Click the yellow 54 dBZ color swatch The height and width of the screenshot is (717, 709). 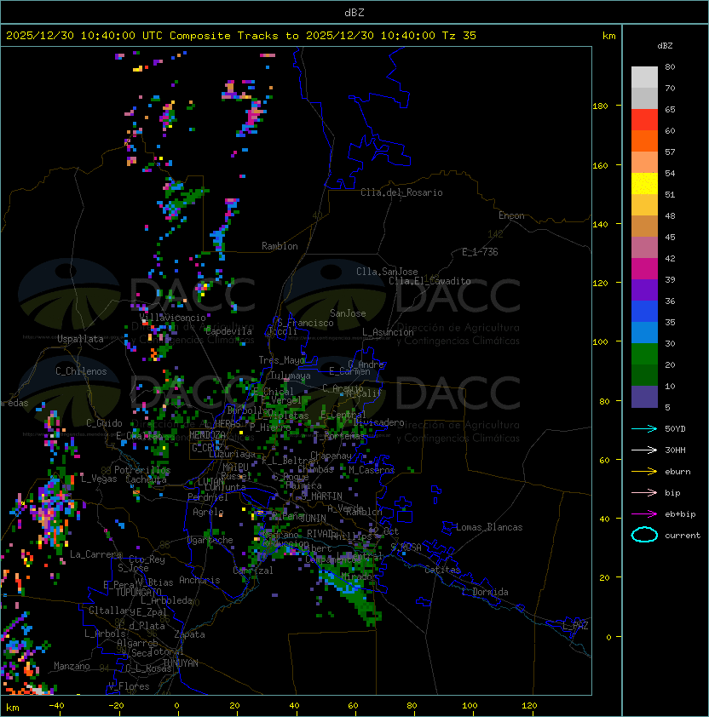point(644,184)
